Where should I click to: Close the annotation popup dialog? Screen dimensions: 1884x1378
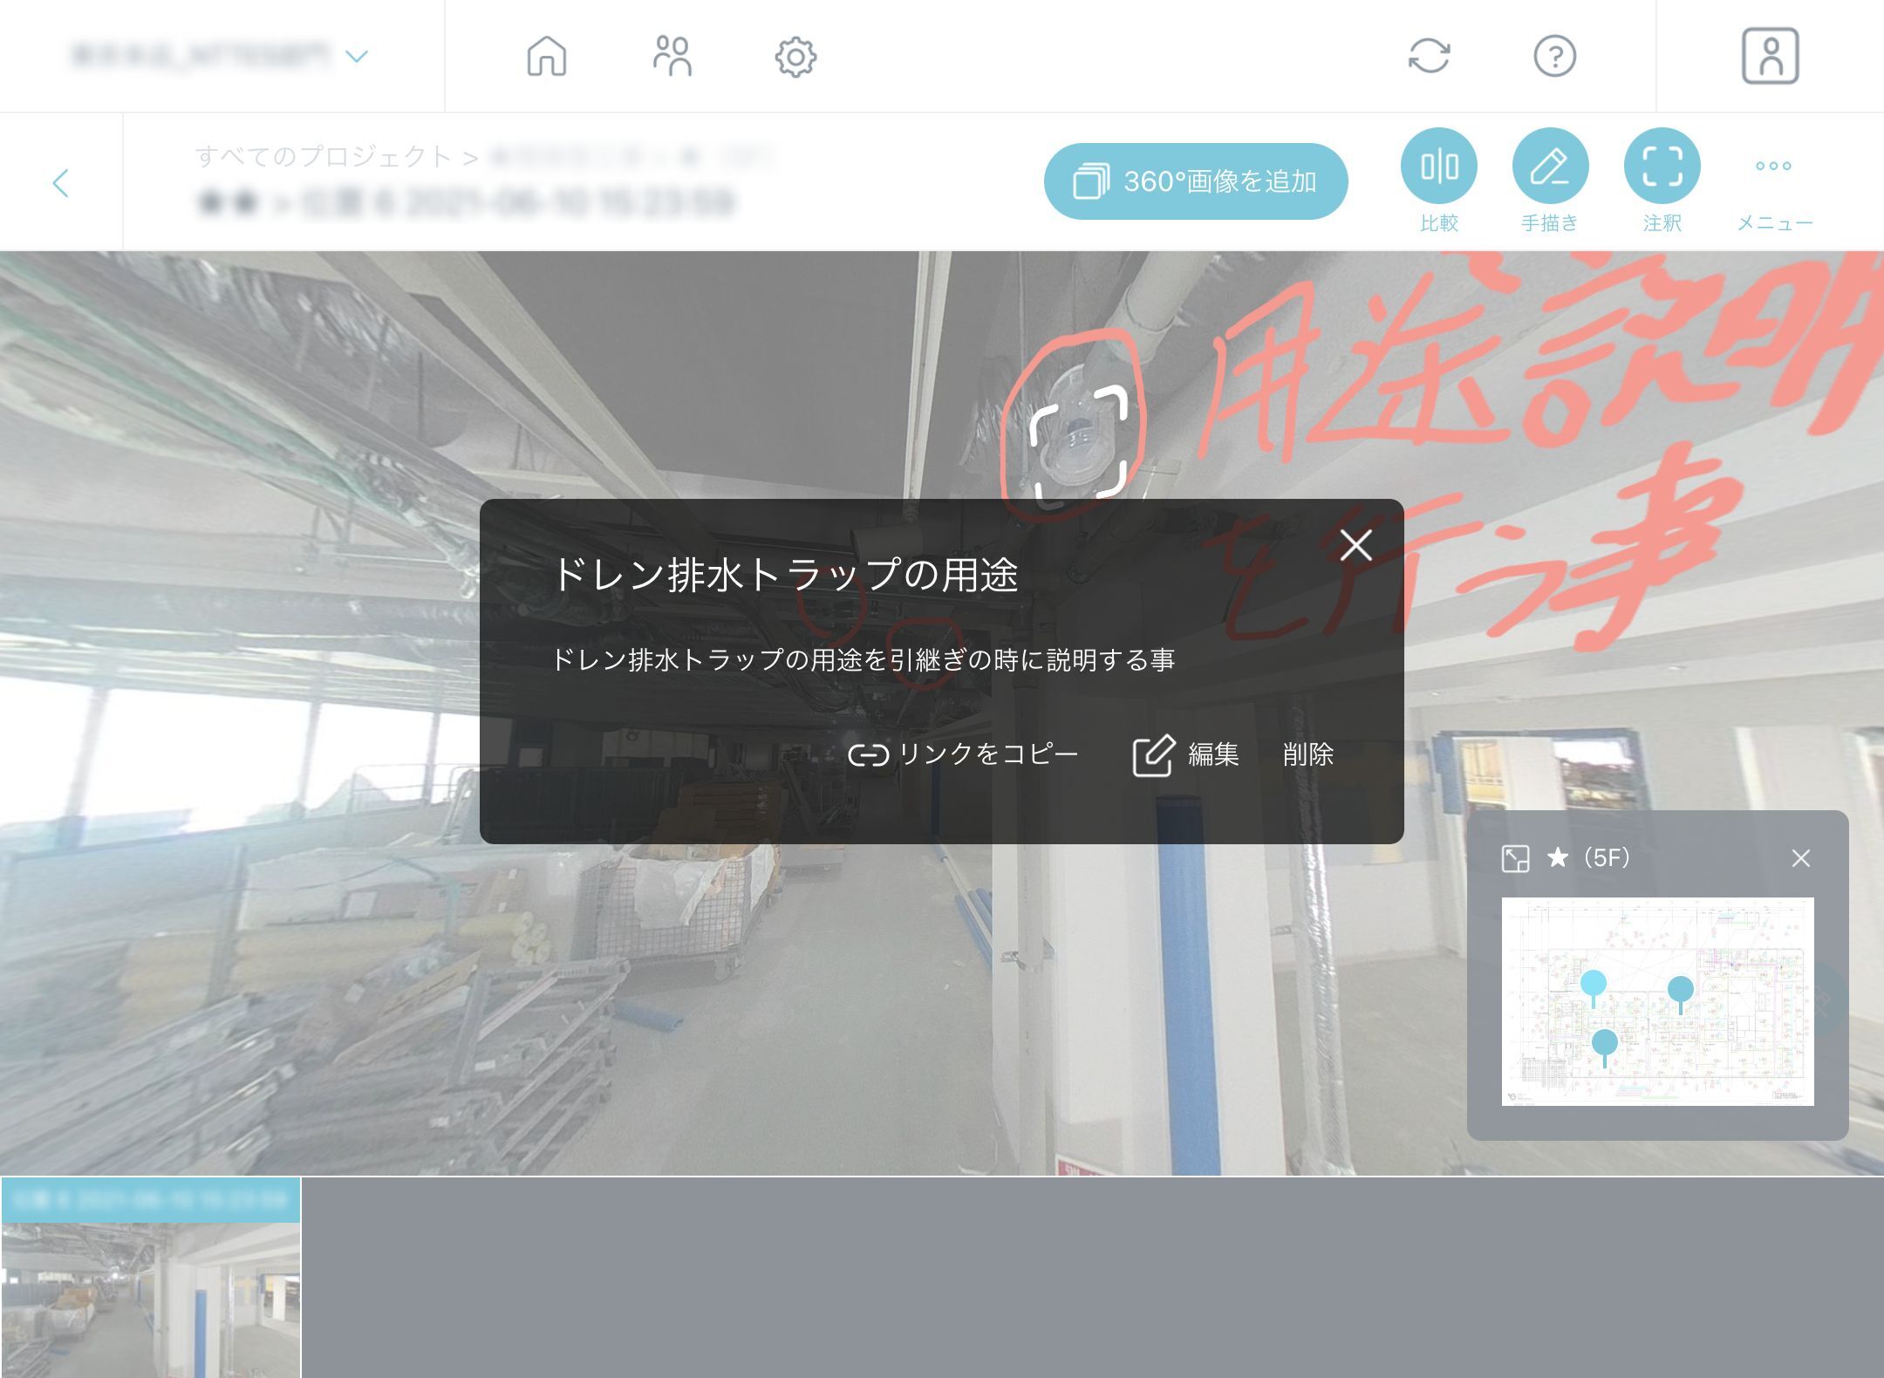(1355, 545)
